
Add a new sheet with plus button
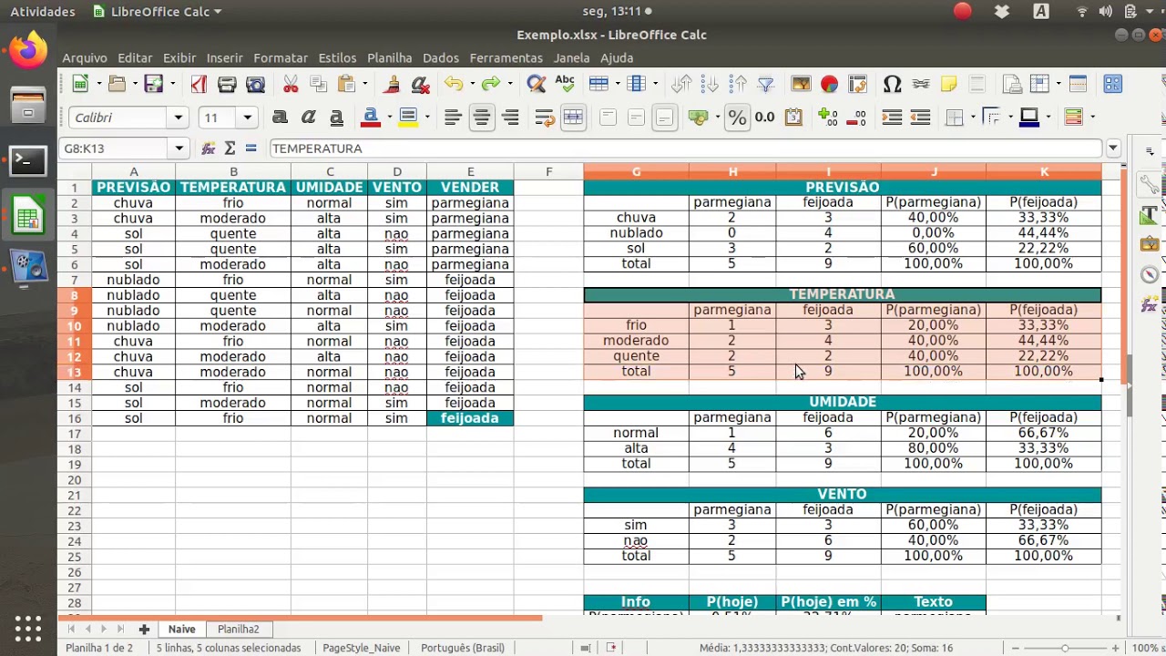(x=143, y=629)
